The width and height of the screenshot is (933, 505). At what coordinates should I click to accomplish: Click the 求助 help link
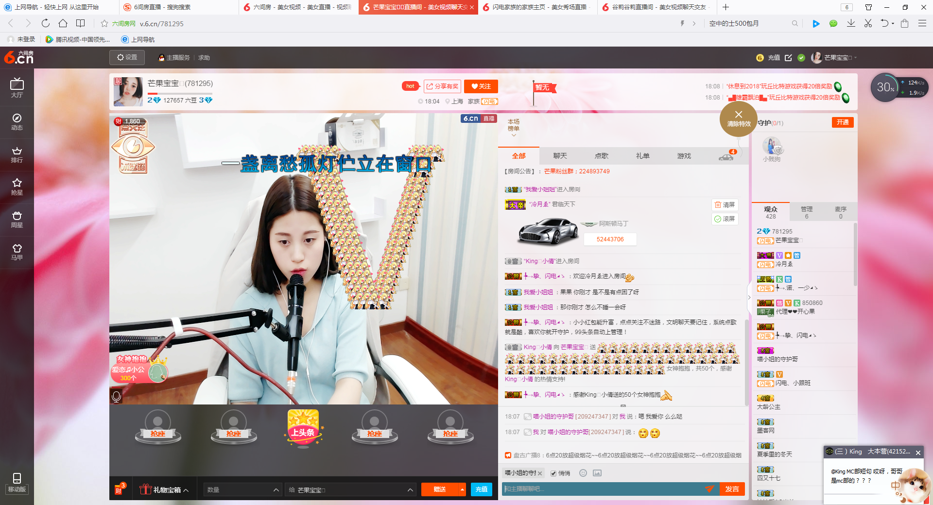pos(204,58)
